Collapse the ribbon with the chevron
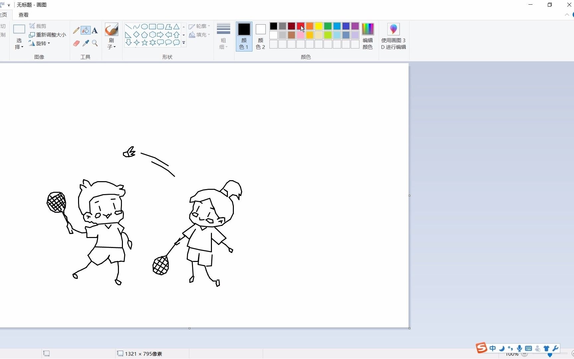This screenshot has width=574, height=359. click(x=567, y=15)
